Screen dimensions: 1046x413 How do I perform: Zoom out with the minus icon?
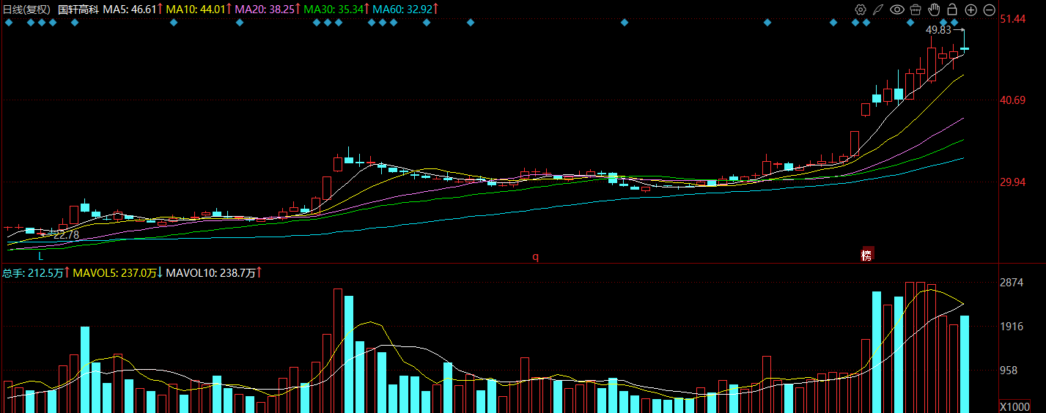[989, 10]
